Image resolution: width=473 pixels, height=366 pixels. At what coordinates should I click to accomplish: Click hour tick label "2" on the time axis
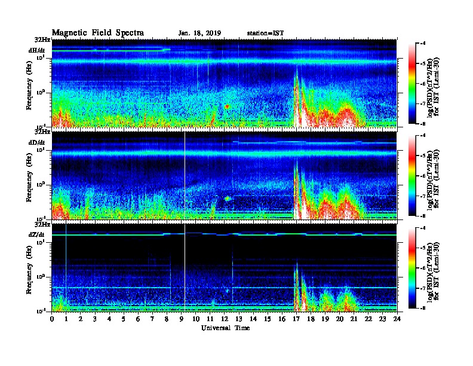pyautogui.click(x=81, y=319)
